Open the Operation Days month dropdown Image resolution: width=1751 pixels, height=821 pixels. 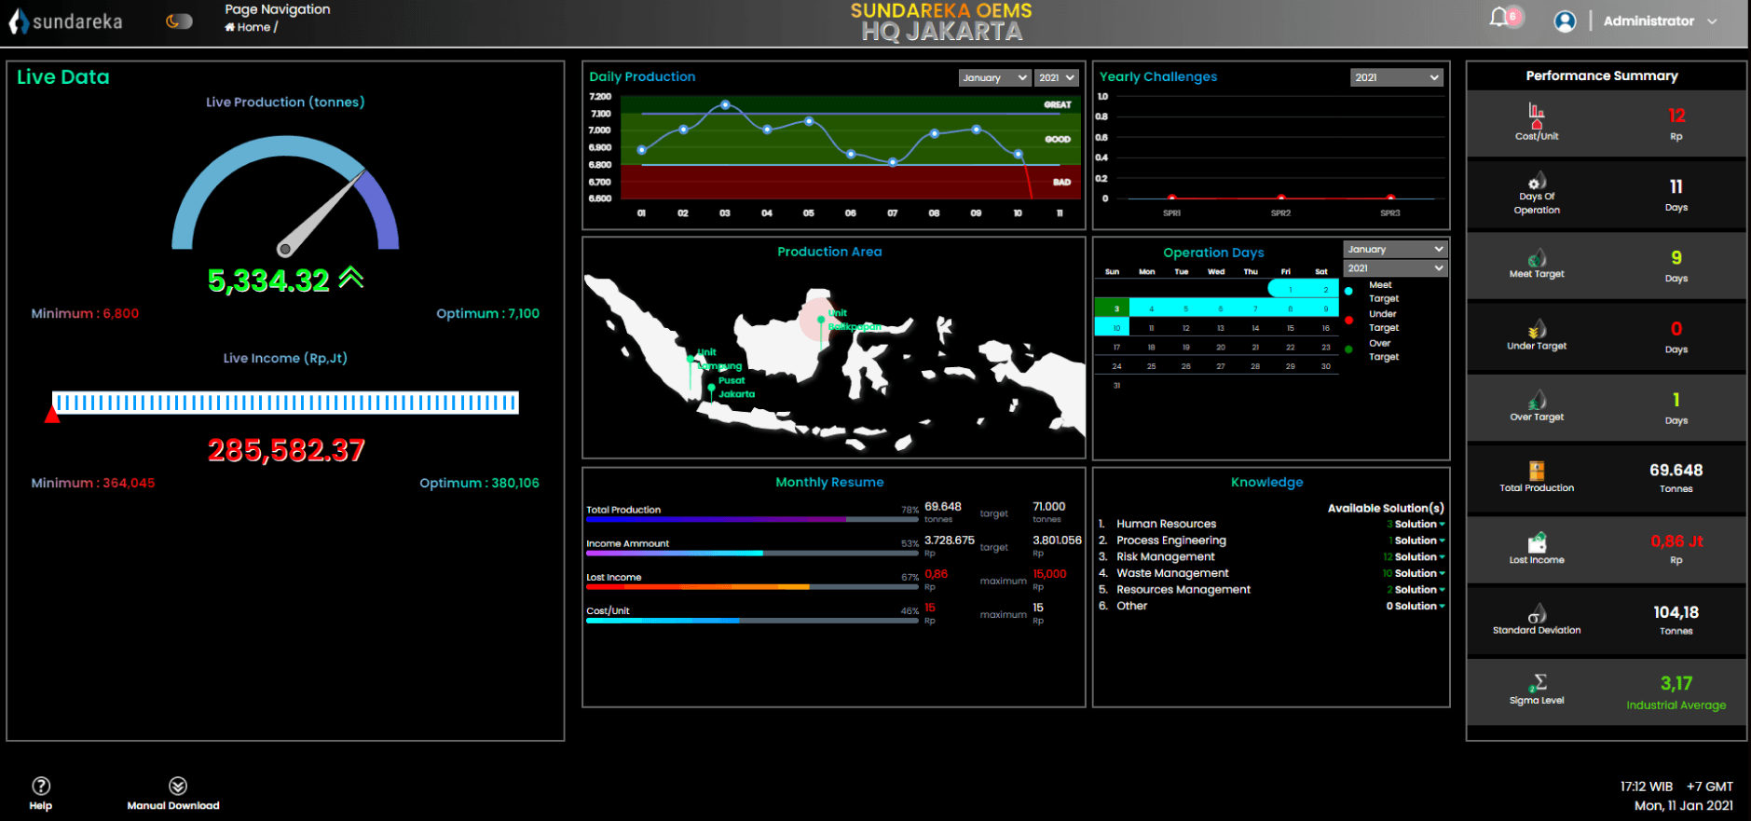[1395, 249]
